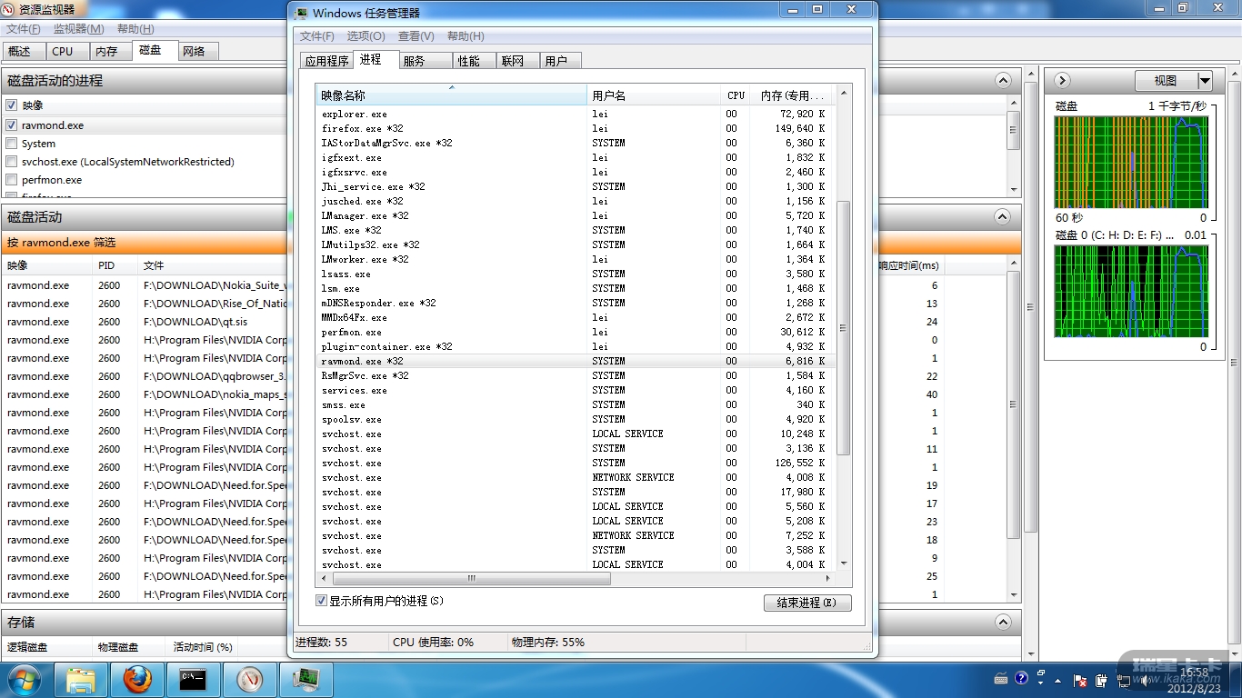Screen dimensions: 1242x698
Task: Open Task Manager 选项(O) menu
Action: 366,36
